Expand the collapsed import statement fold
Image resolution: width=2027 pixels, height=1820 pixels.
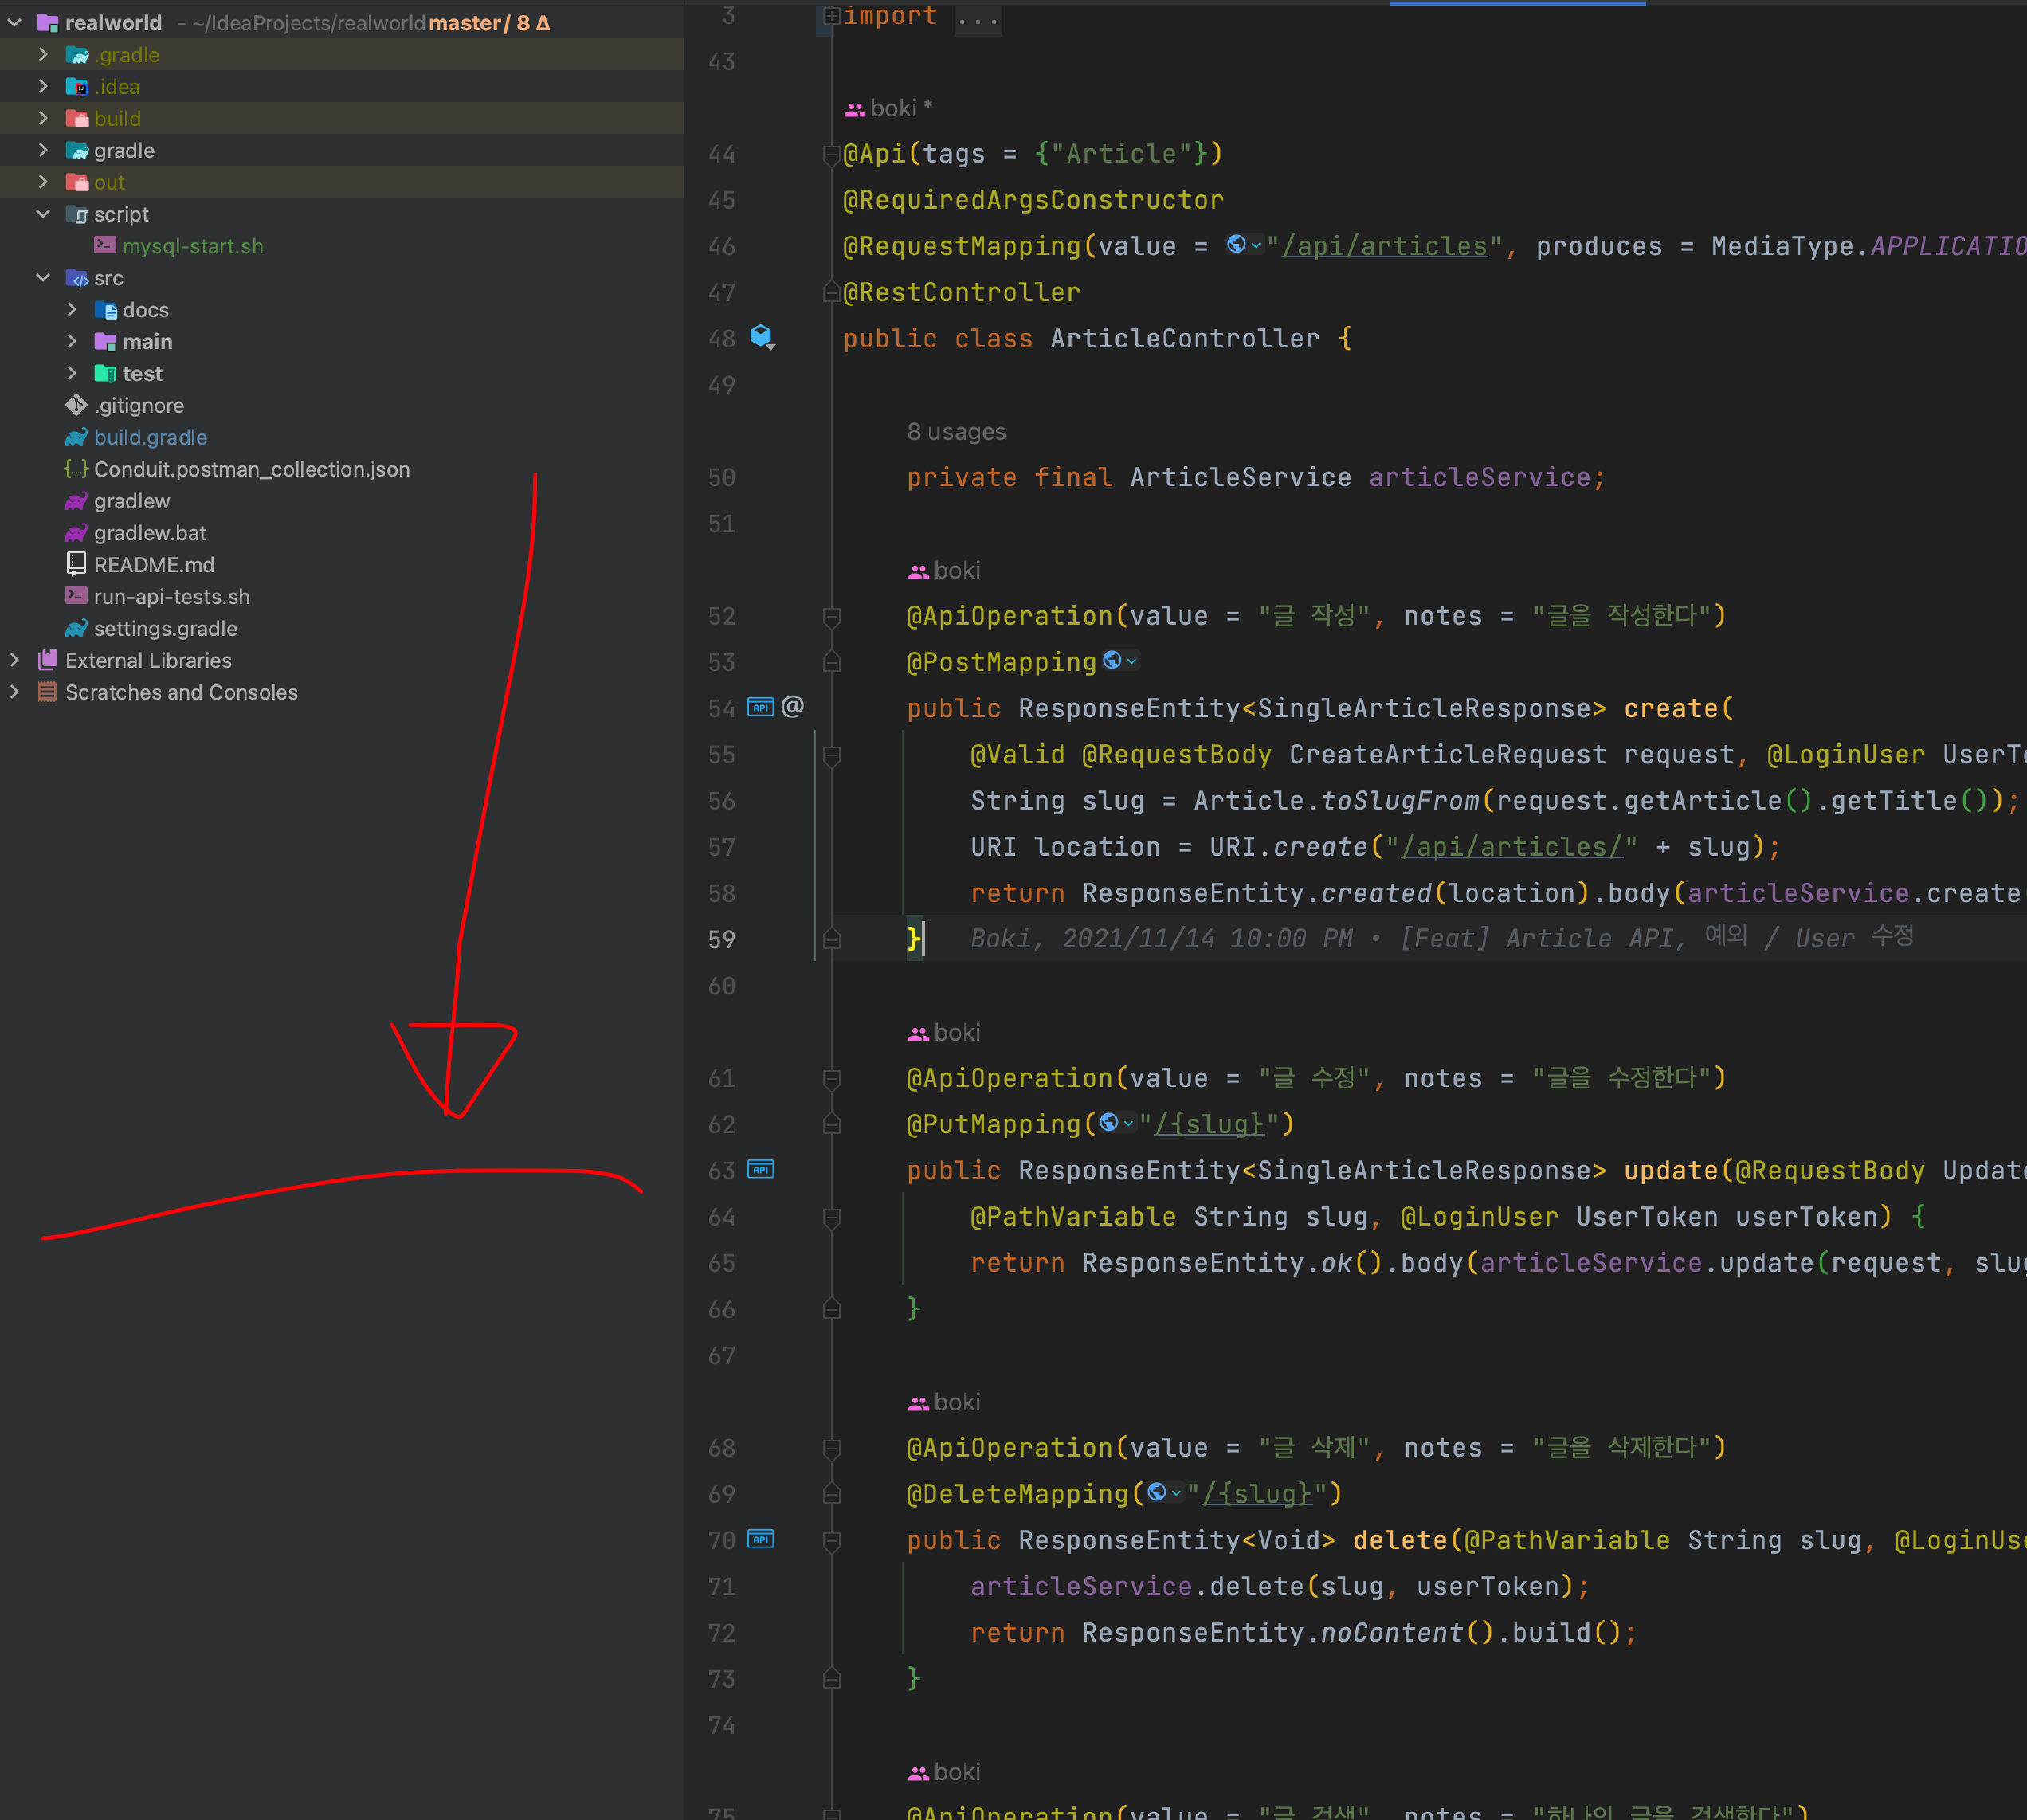point(831,16)
